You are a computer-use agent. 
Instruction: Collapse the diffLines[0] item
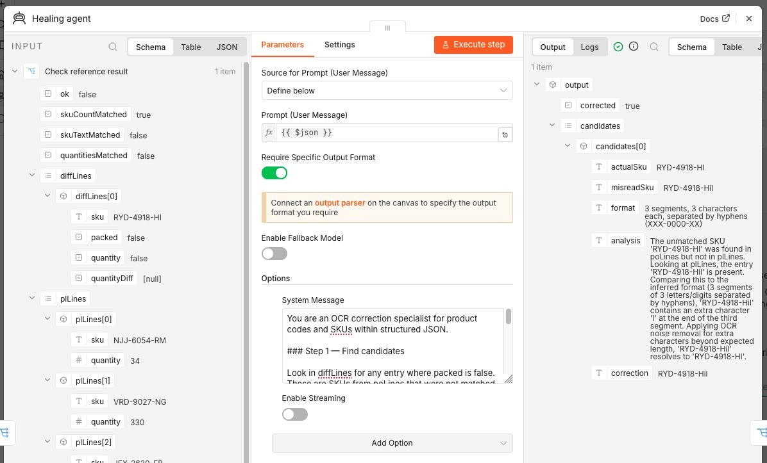[47, 196]
